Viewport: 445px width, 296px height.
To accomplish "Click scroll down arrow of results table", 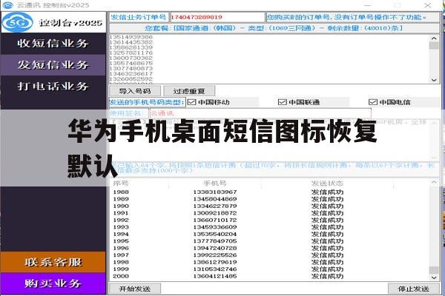I will pos(434,277).
